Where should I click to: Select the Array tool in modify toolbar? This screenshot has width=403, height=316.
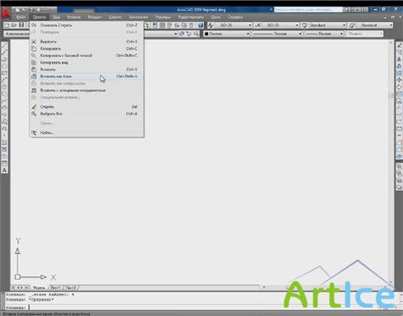pyautogui.click(x=400, y=73)
